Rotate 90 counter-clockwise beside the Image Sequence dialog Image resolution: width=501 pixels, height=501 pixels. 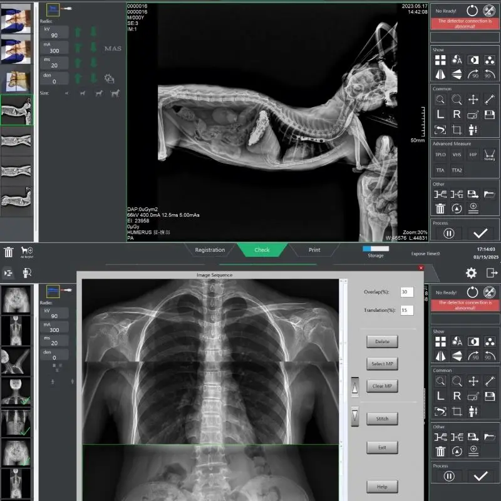tap(490, 356)
